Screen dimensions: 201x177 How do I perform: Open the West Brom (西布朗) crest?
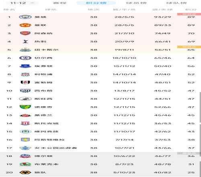click(25, 91)
